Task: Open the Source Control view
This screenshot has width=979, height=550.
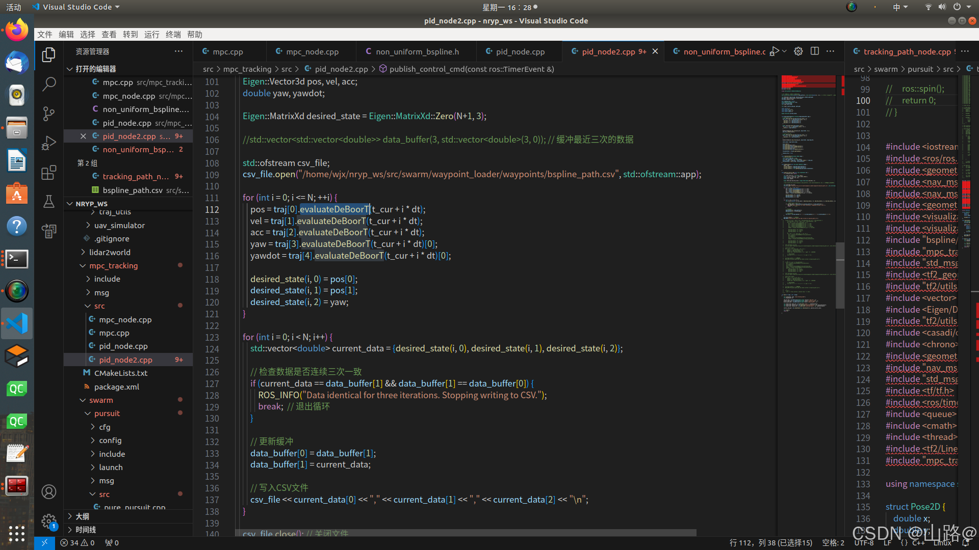Action: tap(49, 114)
